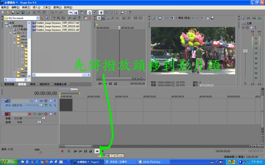Copy preview snapshot to clipboard

tap(207, 18)
